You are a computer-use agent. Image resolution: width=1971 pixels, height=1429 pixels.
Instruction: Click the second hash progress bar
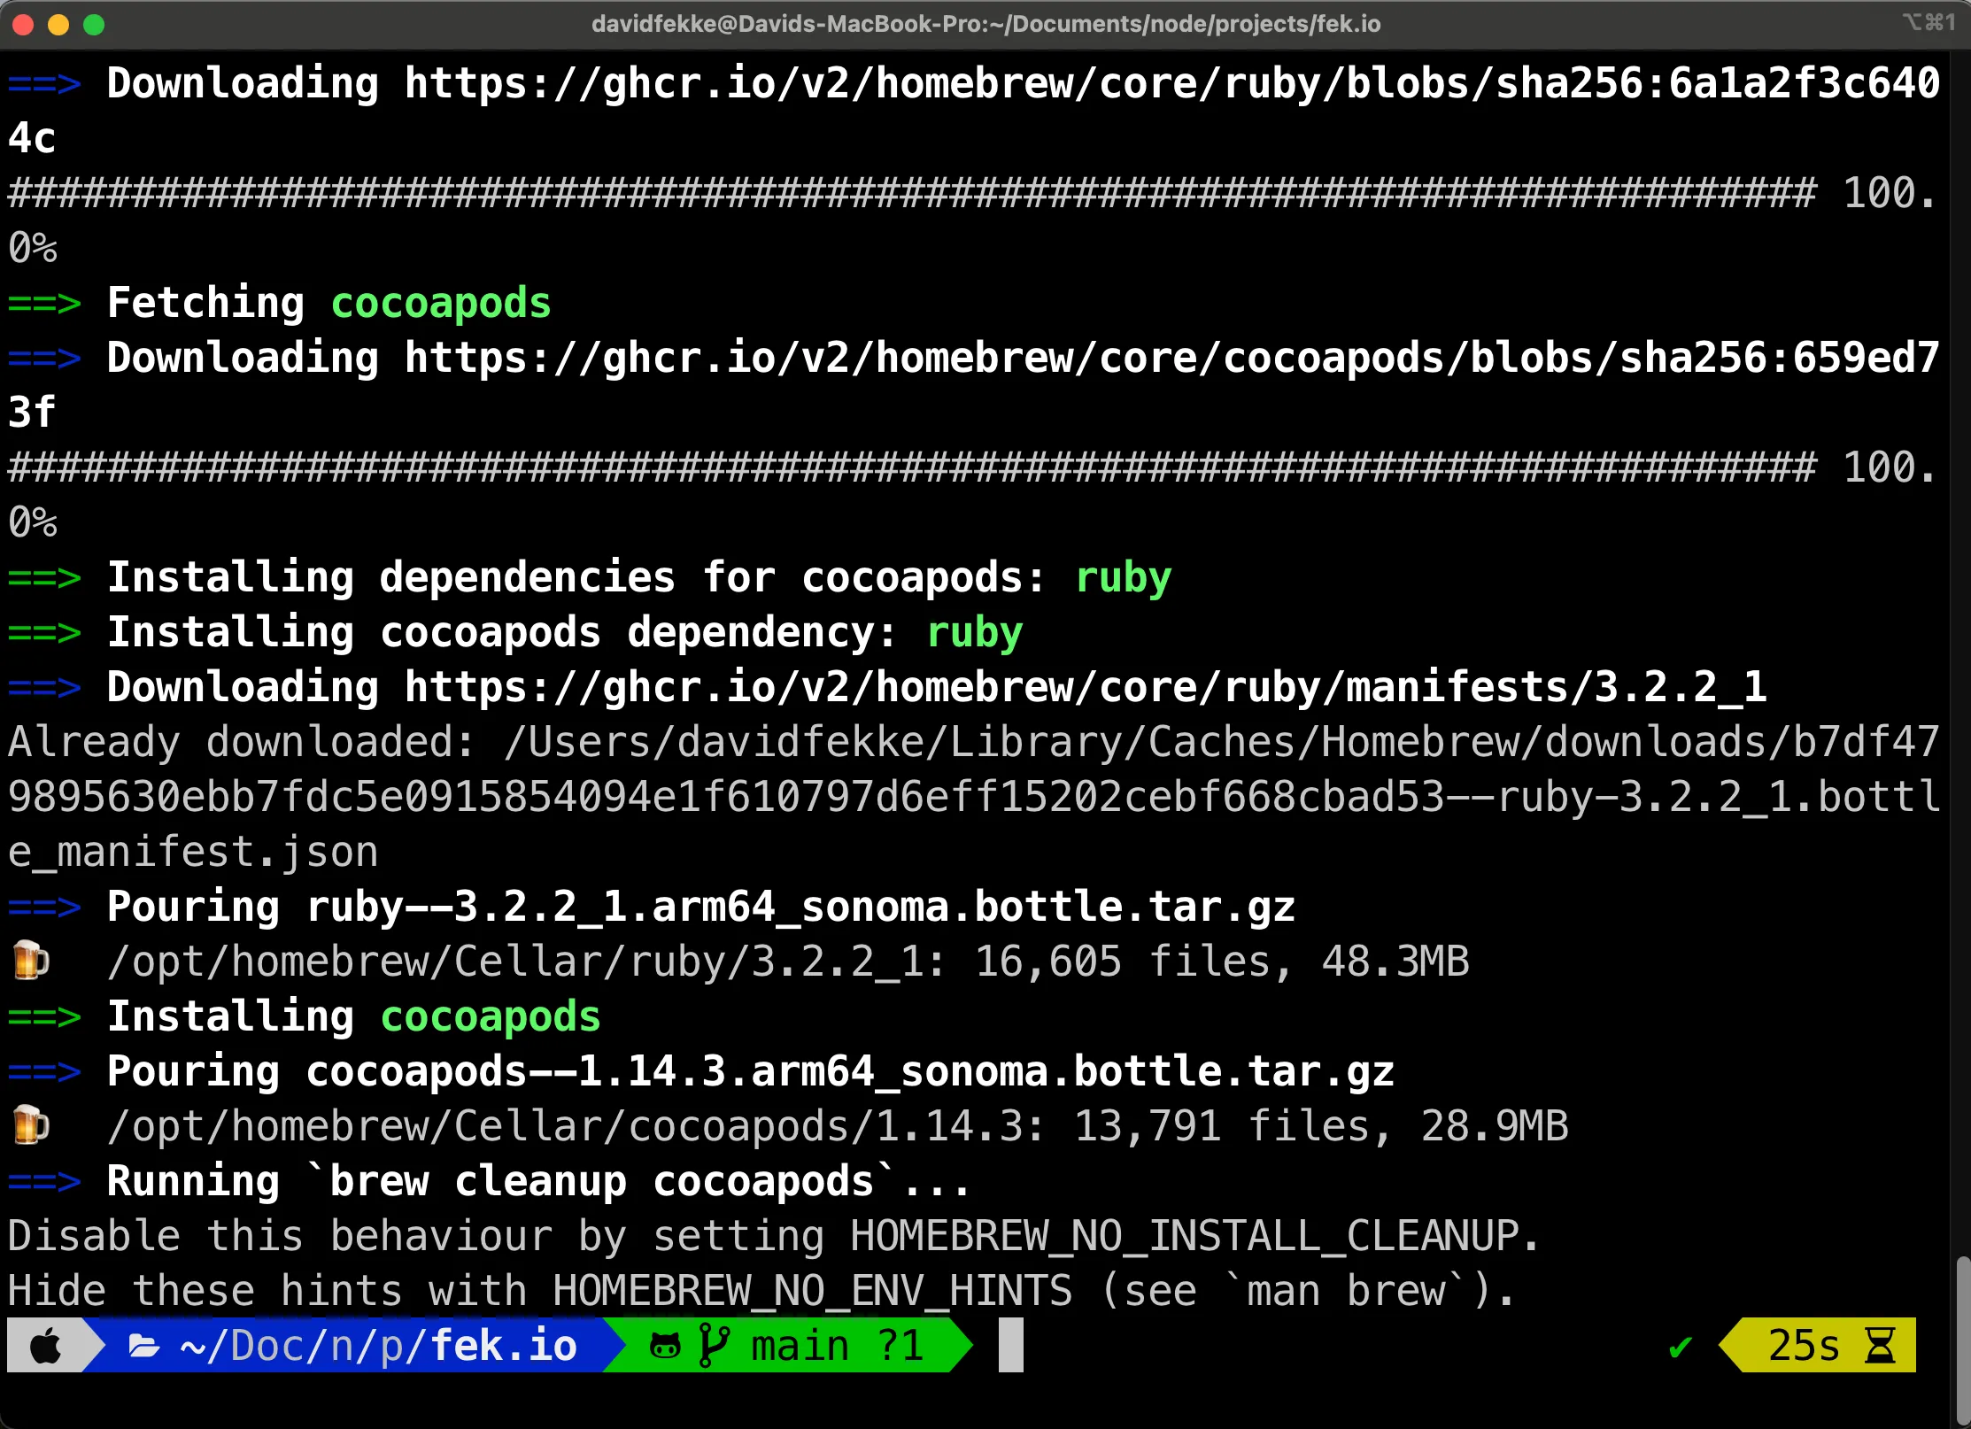(x=912, y=468)
